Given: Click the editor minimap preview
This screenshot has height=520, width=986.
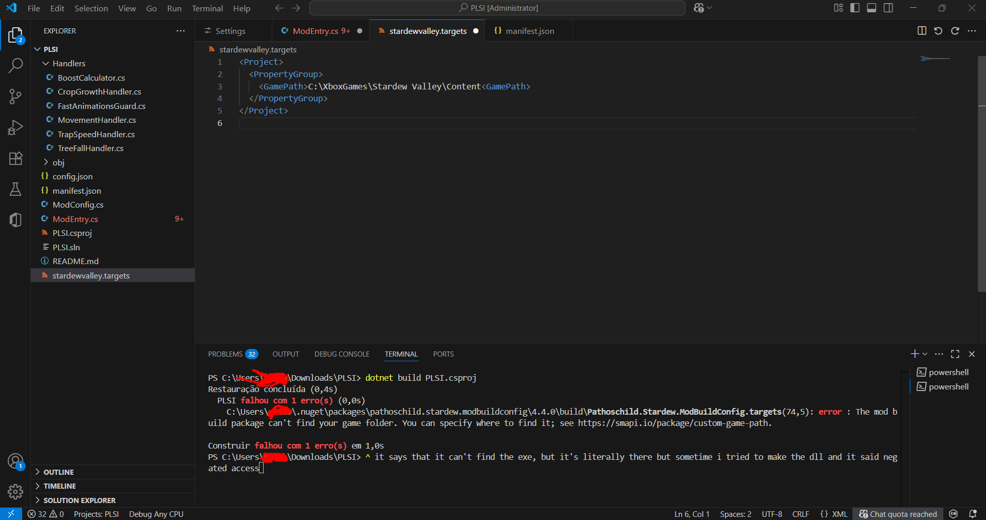Looking at the screenshot, I should 935,59.
